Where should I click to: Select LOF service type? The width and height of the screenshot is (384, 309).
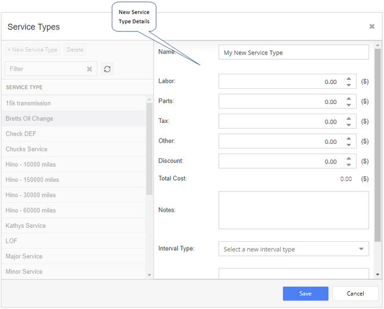(x=74, y=241)
